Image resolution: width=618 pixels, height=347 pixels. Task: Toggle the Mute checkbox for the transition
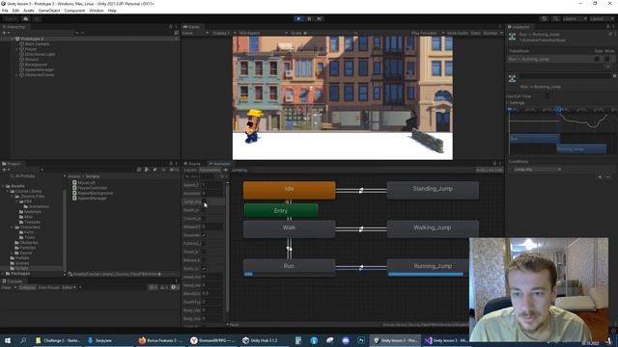[x=607, y=59]
